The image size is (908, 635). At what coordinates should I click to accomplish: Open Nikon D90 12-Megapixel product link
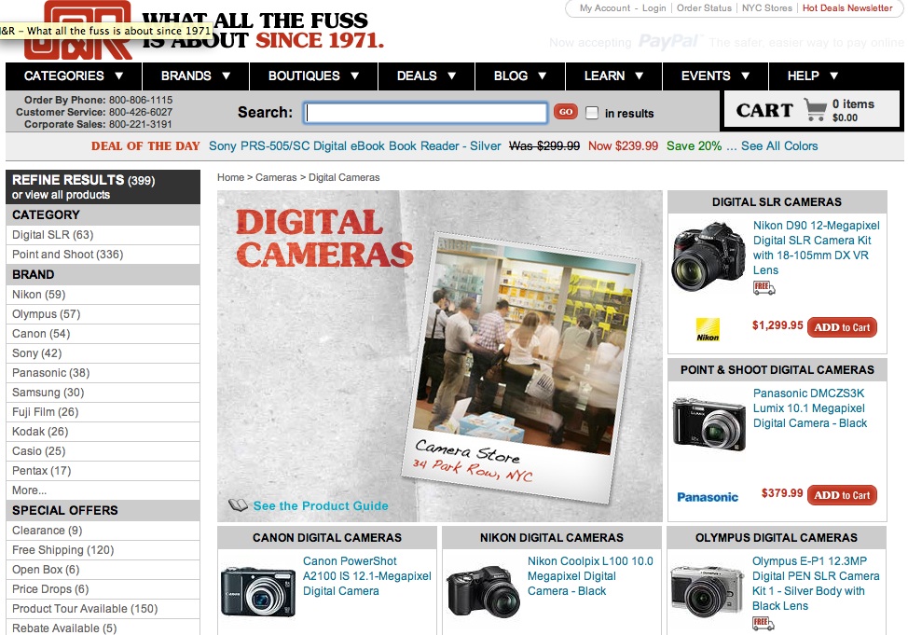point(817,248)
